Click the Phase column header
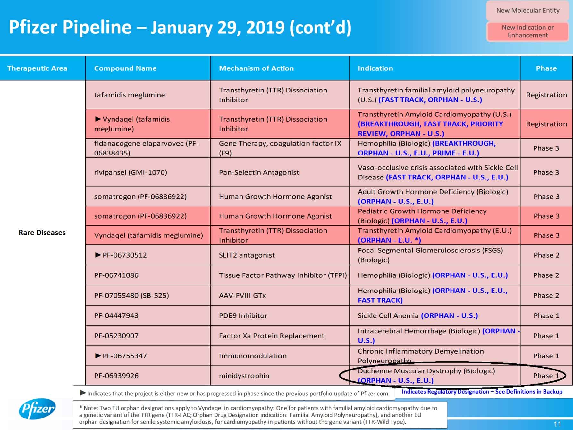The image size is (573, 430). [546, 68]
